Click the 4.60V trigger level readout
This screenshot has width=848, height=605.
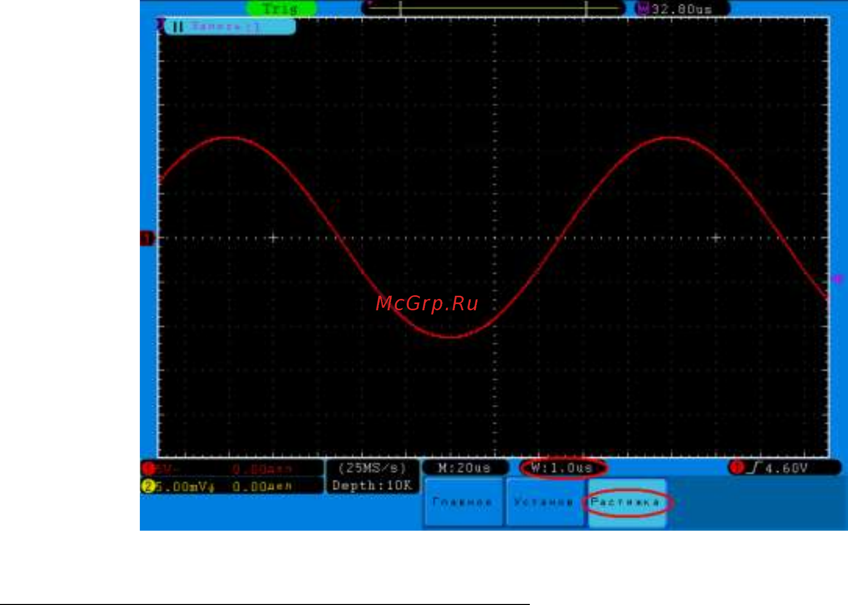(x=786, y=468)
